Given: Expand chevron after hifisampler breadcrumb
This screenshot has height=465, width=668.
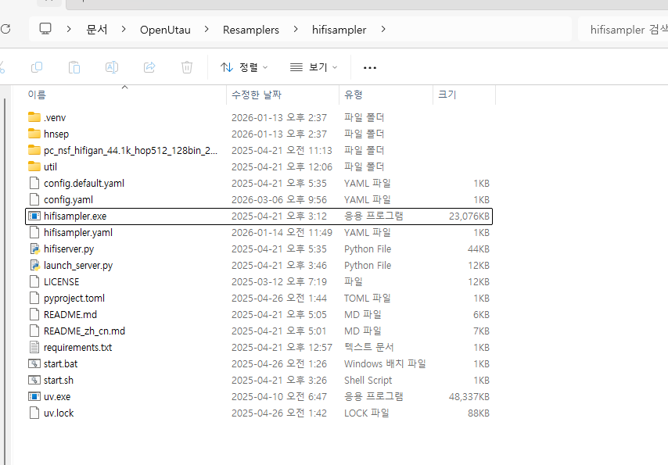Looking at the screenshot, I should [x=383, y=29].
